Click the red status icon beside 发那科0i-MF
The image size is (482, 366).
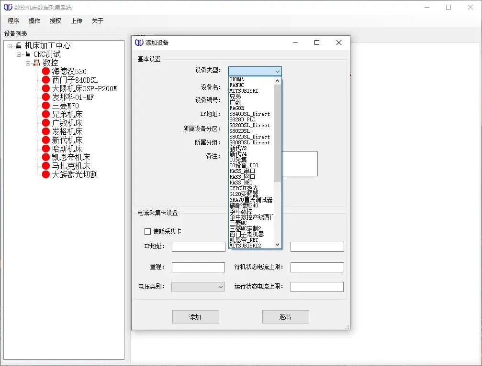(x=46, y=97)
